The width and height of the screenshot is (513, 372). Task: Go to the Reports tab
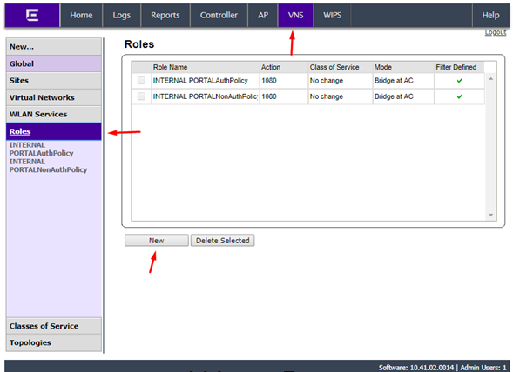pos(165,15)
